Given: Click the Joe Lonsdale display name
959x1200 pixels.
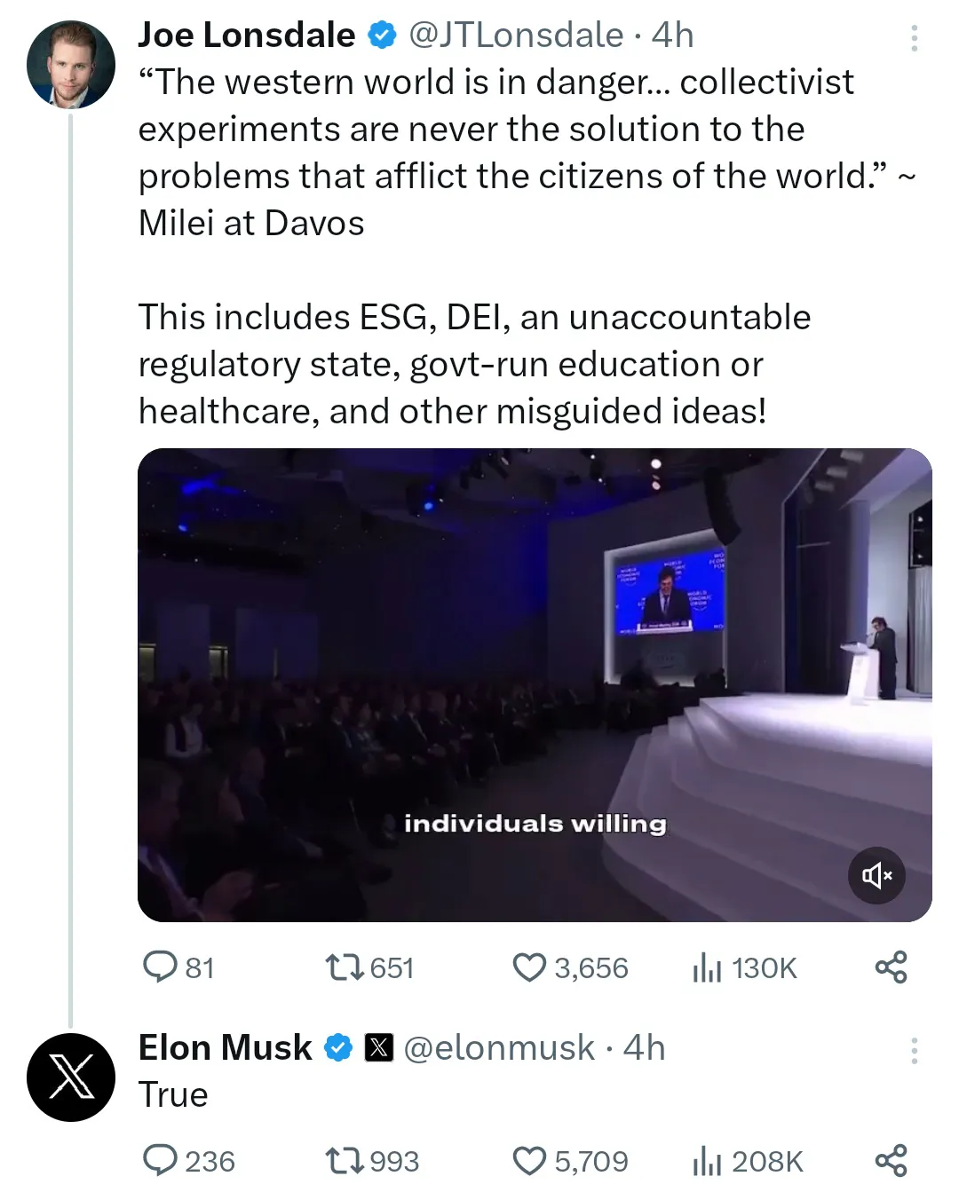Looking at the screenshot, I should click(246, 36).
